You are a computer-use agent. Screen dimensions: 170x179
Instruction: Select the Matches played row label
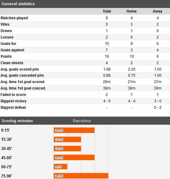coord(14,18)
